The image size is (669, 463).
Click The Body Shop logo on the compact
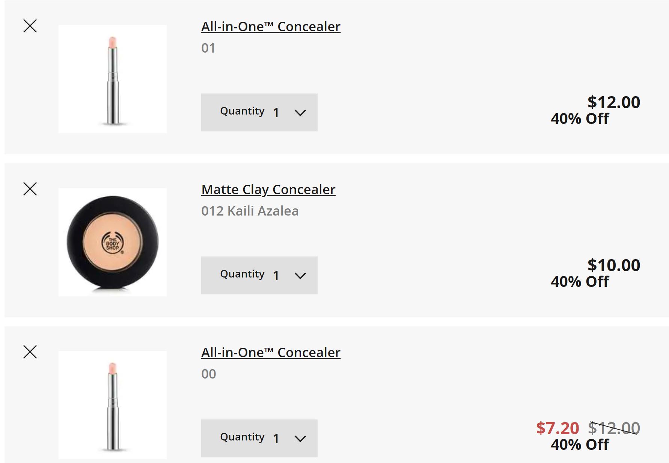[113, 243]
